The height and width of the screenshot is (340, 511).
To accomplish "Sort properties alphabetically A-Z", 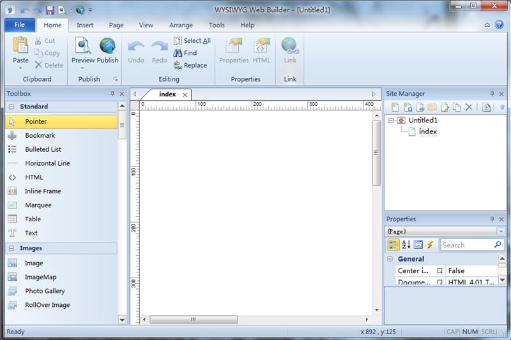I will click(x=406, y=245).
